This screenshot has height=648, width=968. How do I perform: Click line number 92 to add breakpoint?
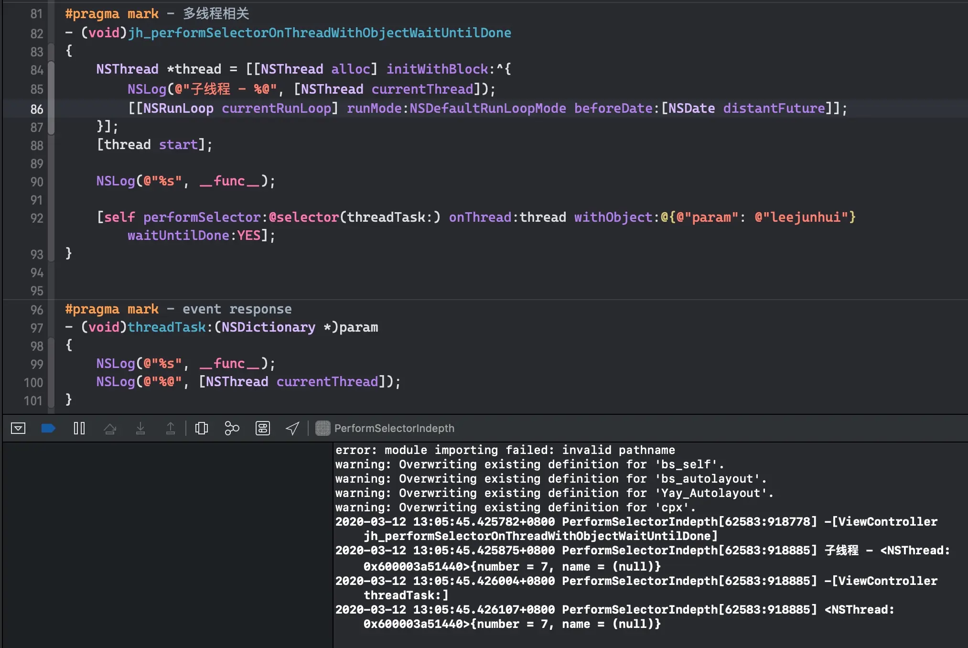click(x=37, y=218)
